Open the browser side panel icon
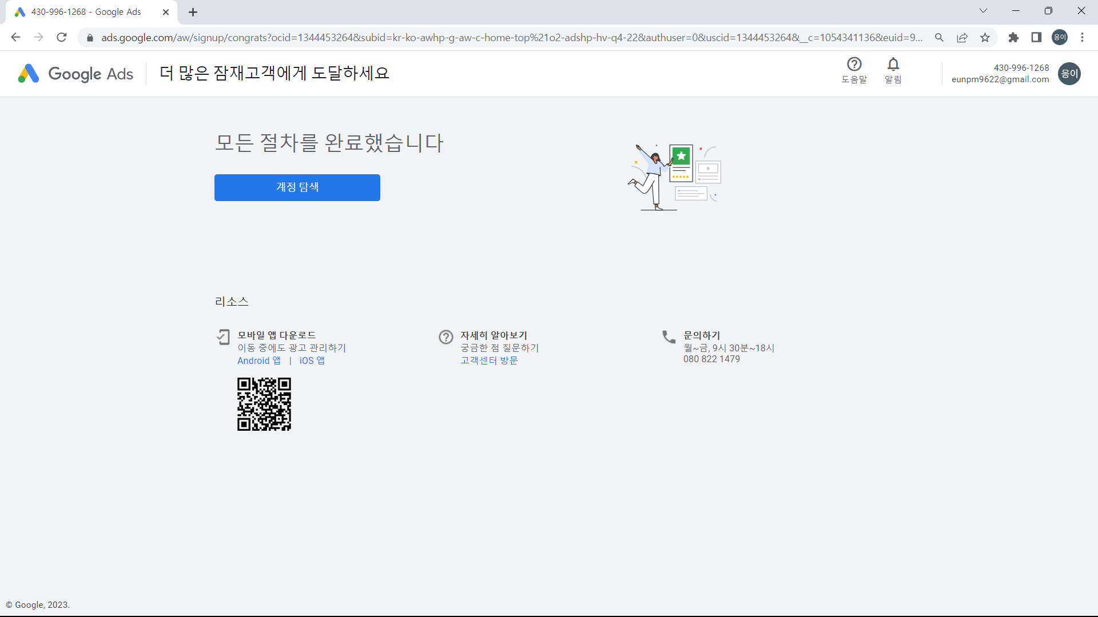 (x=1036, y=37)
